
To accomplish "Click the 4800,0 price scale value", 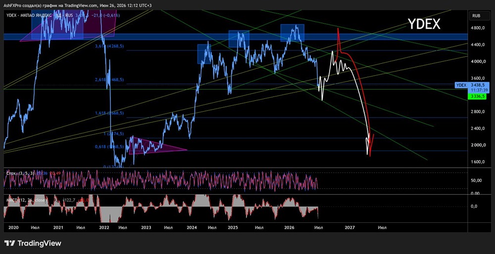I will tap(477, 28).
